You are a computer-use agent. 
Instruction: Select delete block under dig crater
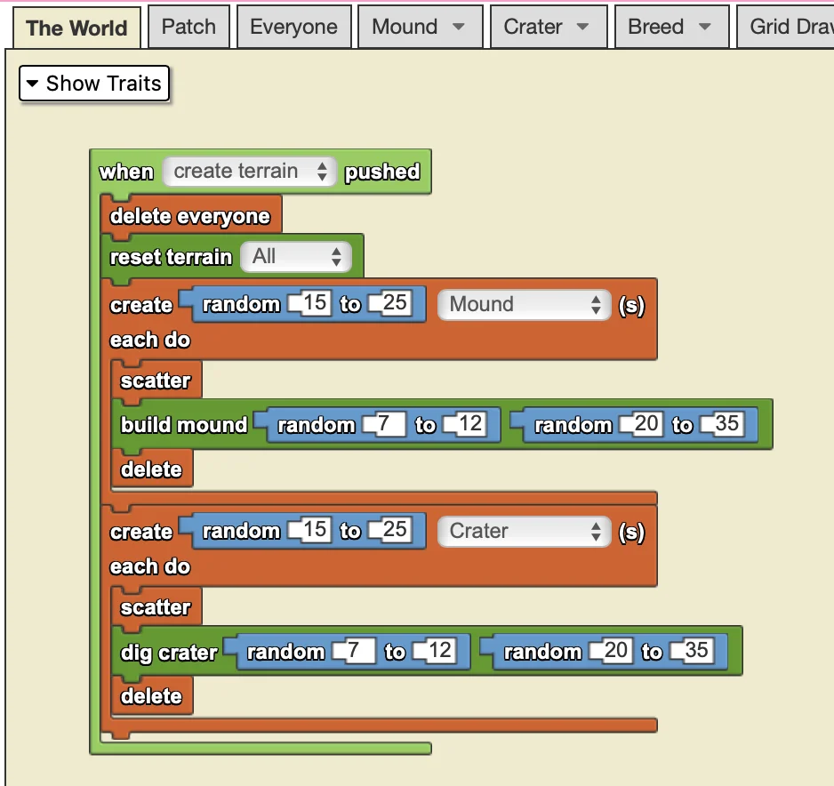[x=151, y=696]
